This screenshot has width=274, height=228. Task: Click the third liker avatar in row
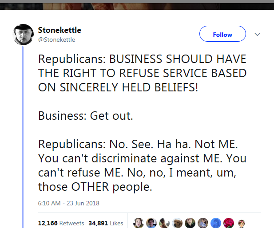164,223
